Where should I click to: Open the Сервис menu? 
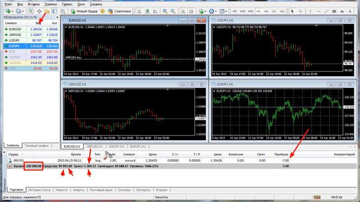(x=67, y=4)
